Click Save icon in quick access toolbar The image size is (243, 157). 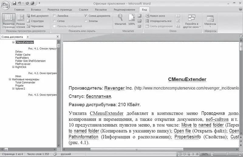click(x=14, y=3)
